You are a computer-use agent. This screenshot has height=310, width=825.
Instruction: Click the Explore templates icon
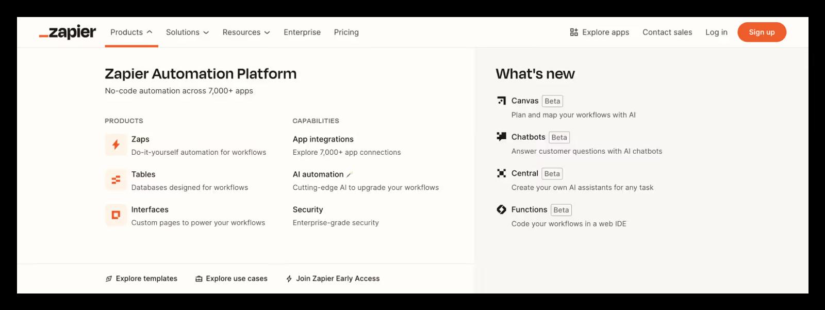(x=109, y=279)
